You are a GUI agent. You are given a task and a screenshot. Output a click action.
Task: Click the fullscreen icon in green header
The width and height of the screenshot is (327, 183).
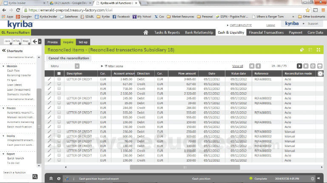coord(318,50)
